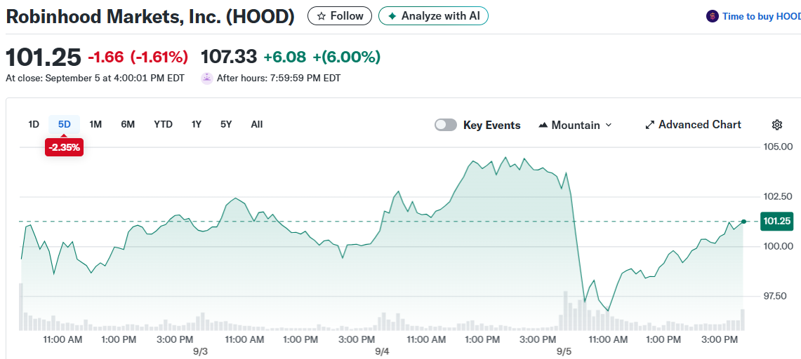Open chart settings gear icon
Screen dimensions: 801x359
click(777, 125)
